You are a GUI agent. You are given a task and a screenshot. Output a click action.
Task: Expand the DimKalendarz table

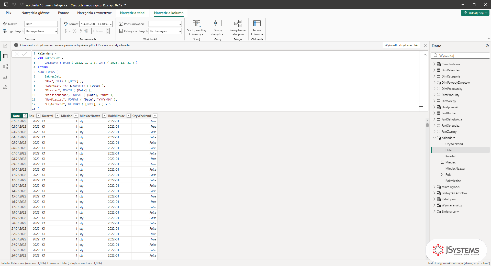[x=434, y=70]
